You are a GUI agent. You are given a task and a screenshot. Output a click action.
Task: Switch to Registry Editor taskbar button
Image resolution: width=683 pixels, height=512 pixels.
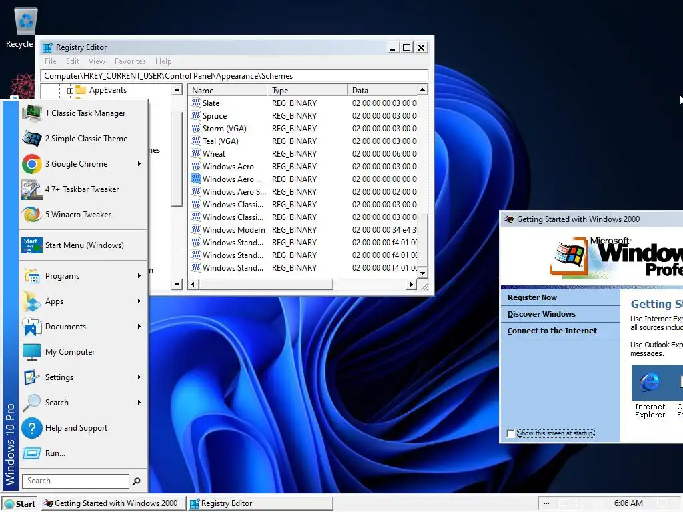[261, 503]
